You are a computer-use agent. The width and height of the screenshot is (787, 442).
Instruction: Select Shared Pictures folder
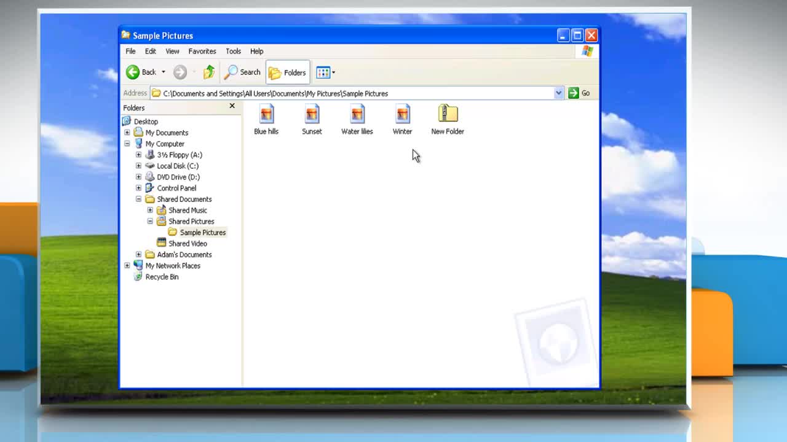191,221
